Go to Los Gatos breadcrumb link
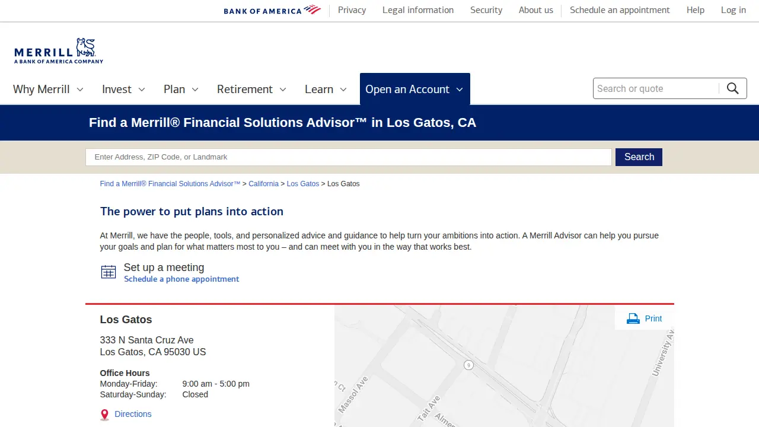 [303, 184]
